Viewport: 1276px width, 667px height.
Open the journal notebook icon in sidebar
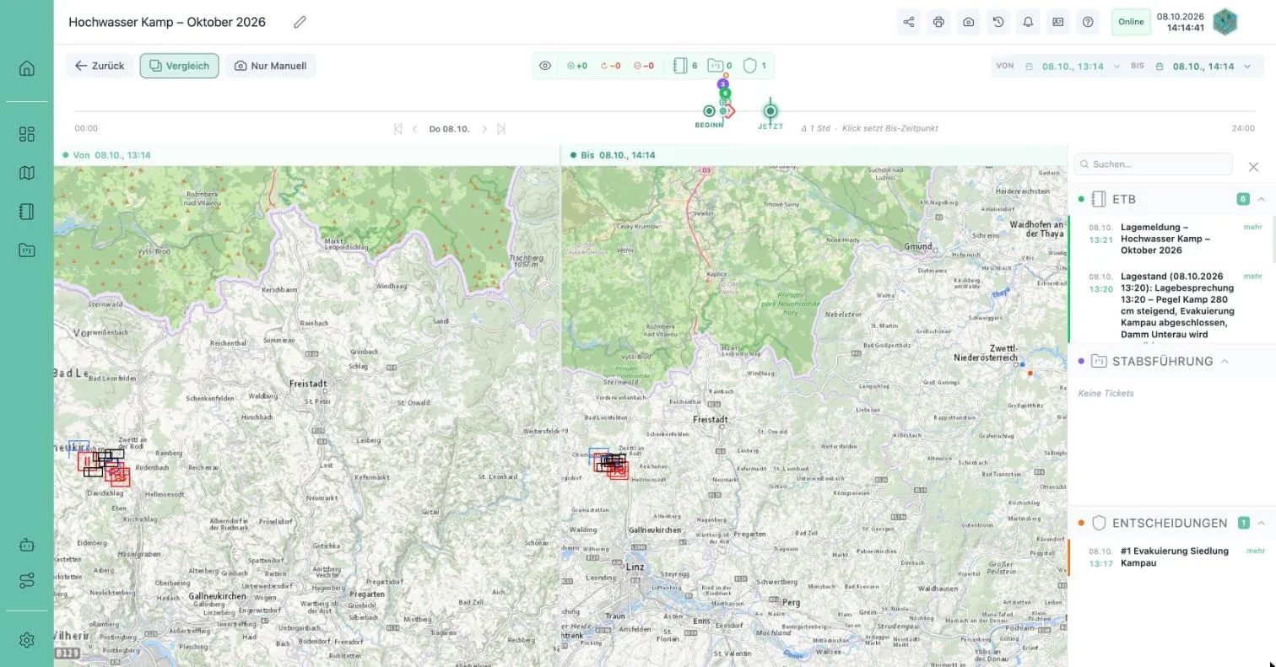click(26, 212)
